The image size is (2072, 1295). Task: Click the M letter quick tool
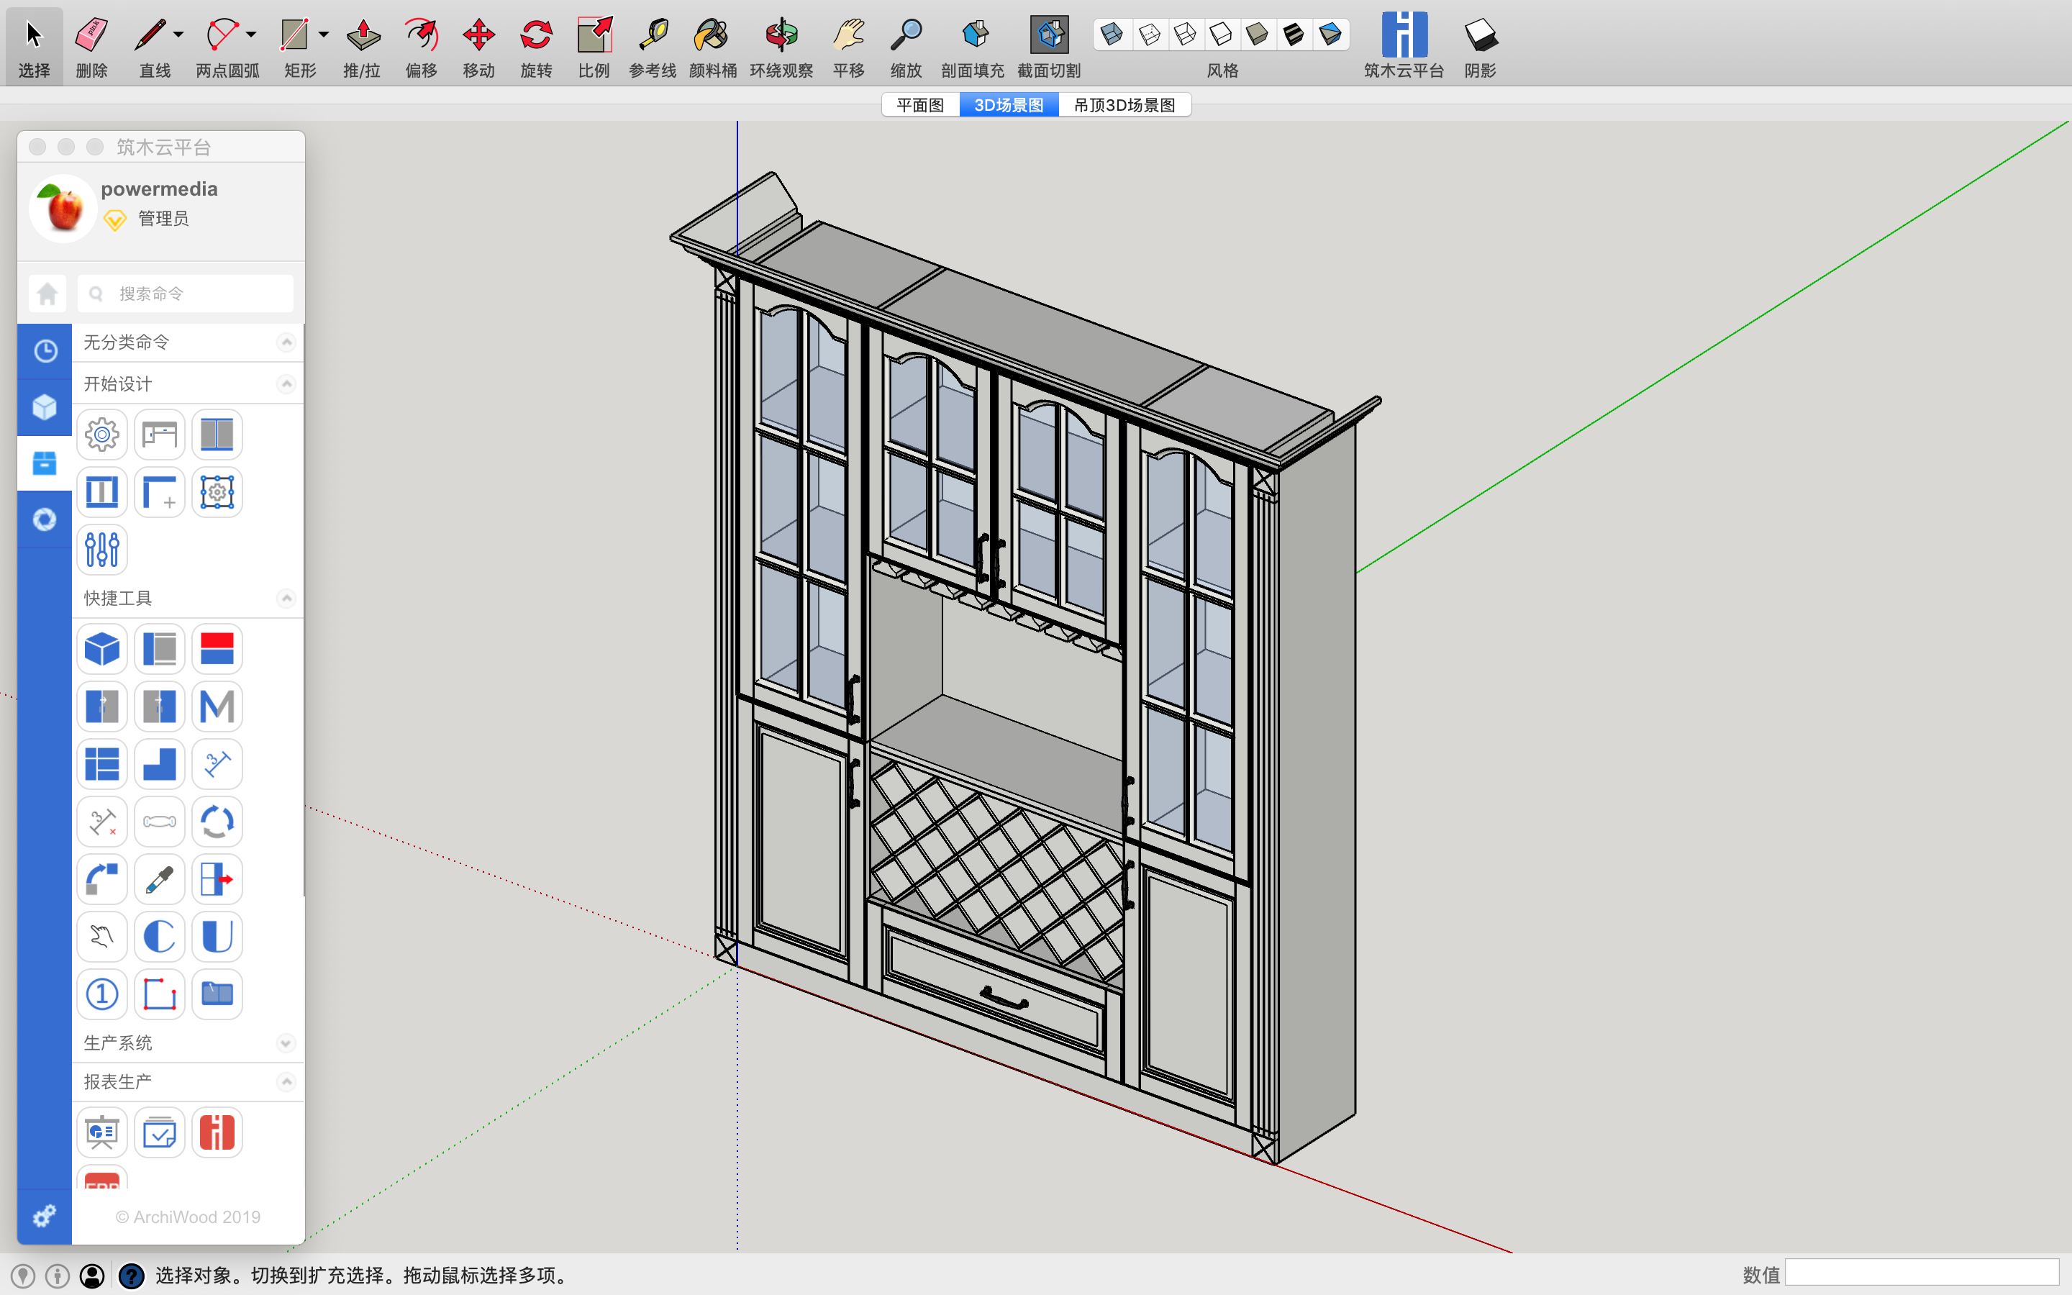217,706
